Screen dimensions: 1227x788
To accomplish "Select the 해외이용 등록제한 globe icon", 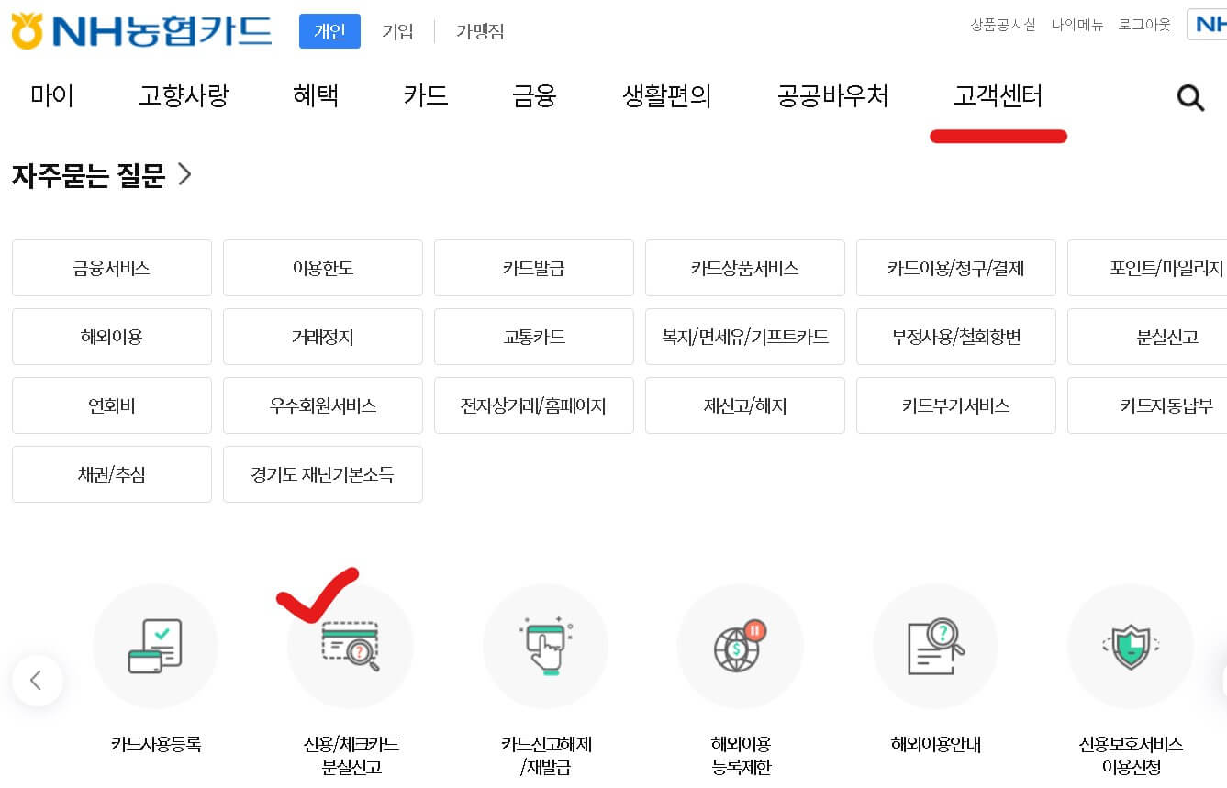I will pyautogui.click(x=741, y=646).
